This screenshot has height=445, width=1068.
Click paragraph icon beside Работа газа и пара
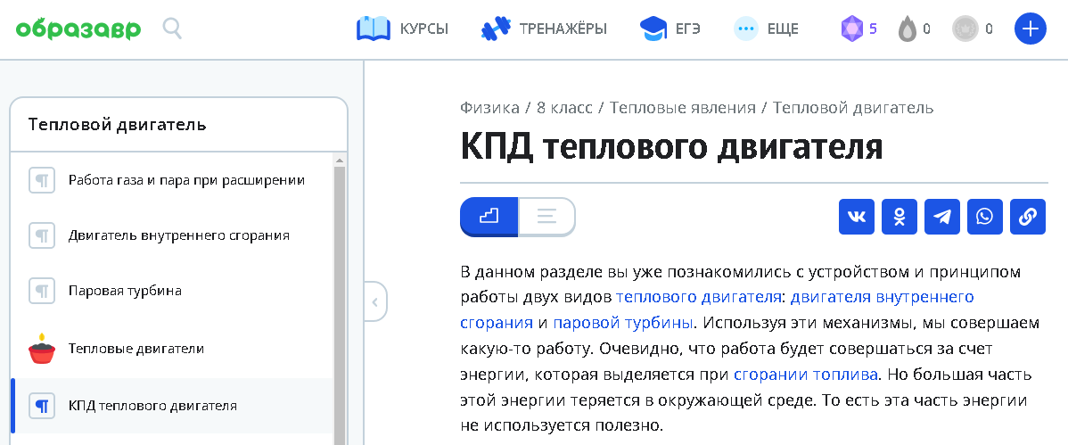(x=42, y=181)
